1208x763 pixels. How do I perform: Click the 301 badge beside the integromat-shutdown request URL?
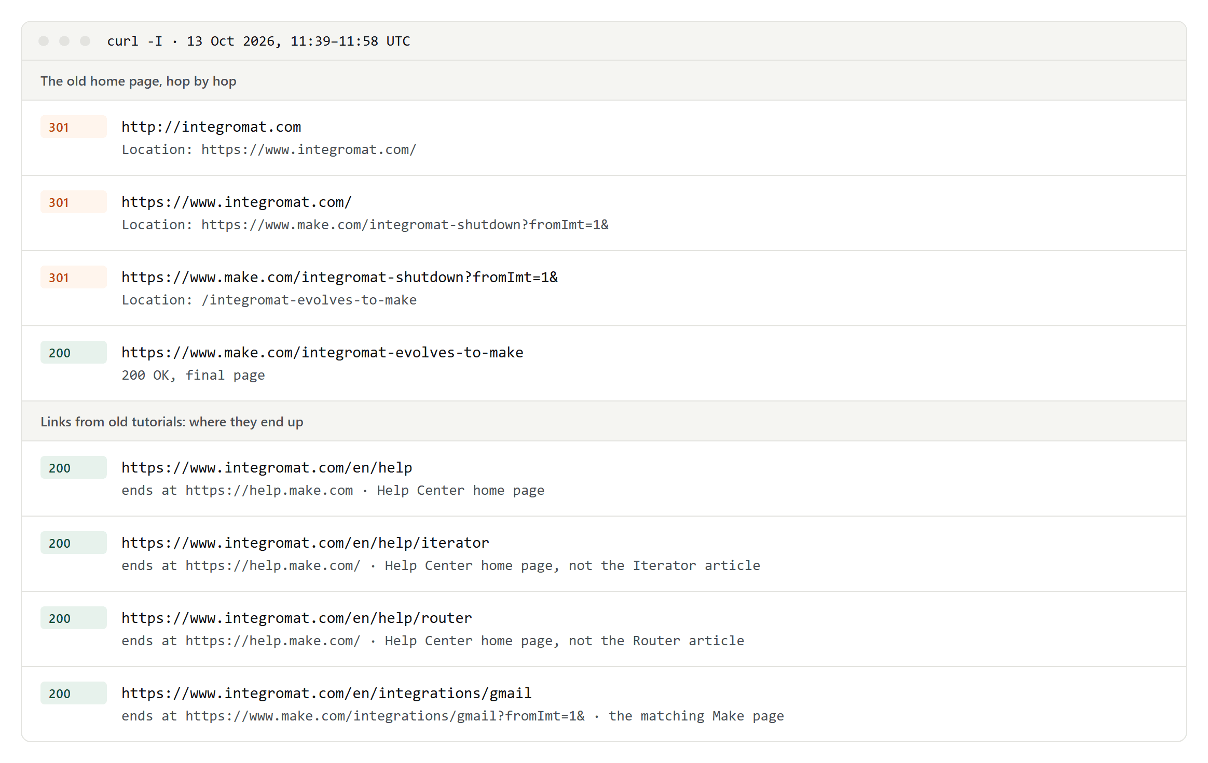tap(74, 278)
